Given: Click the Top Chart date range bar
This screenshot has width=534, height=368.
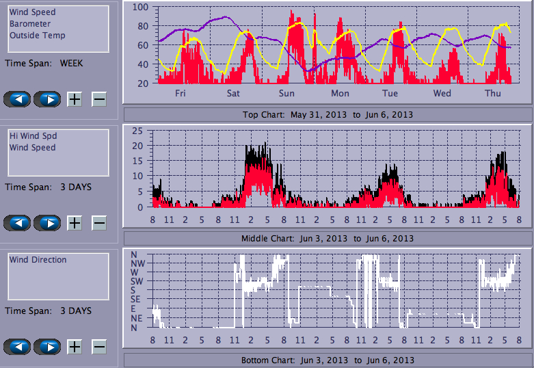Looking at the screenshot, I should tap(328, 114).
